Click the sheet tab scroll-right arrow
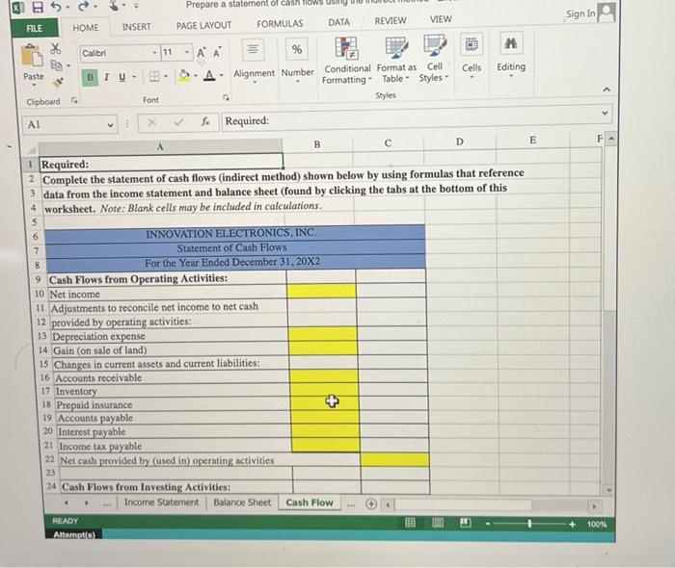 (87, 503)
